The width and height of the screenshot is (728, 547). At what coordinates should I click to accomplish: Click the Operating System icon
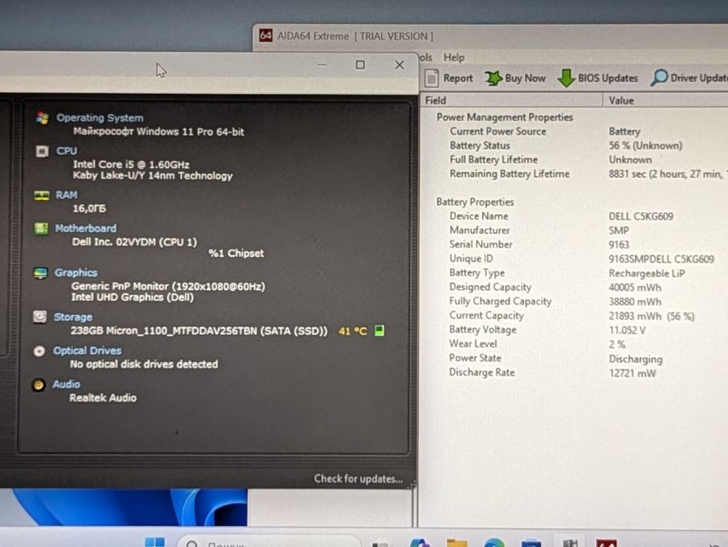tap(42, 118)
